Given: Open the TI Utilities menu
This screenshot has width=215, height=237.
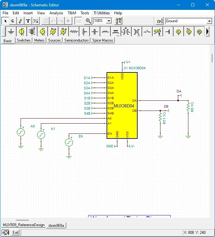Looking at the screenshot, I should 101,13.
